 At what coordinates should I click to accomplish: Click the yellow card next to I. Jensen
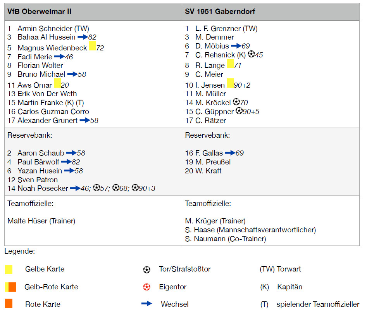[x=230, y=83]
